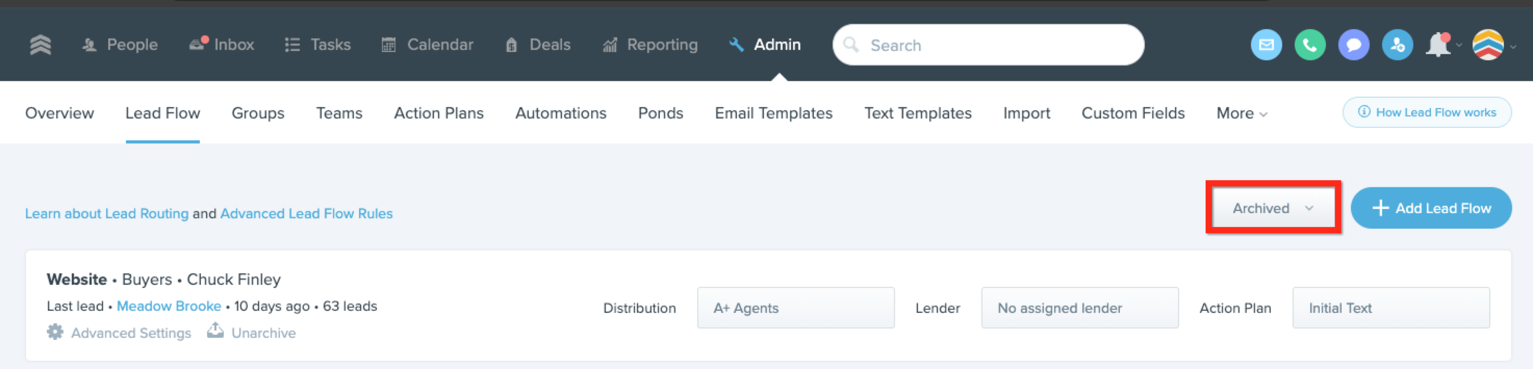Click the user profile avatar

pos(1487,45)
